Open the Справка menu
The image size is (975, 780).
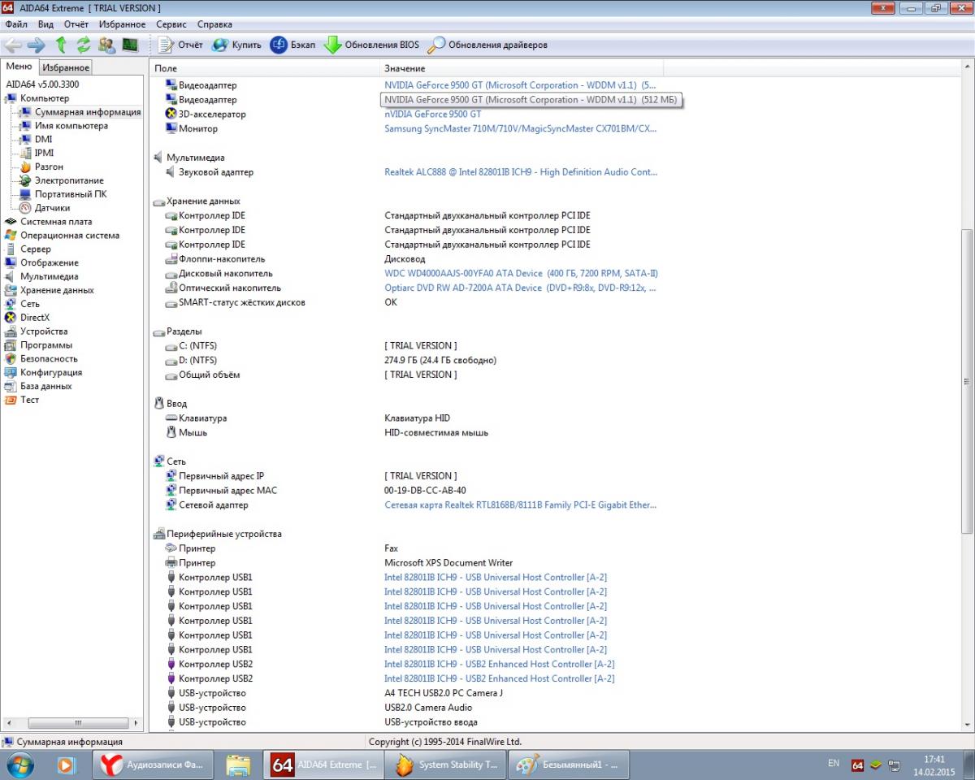click(x=214, y=24)
